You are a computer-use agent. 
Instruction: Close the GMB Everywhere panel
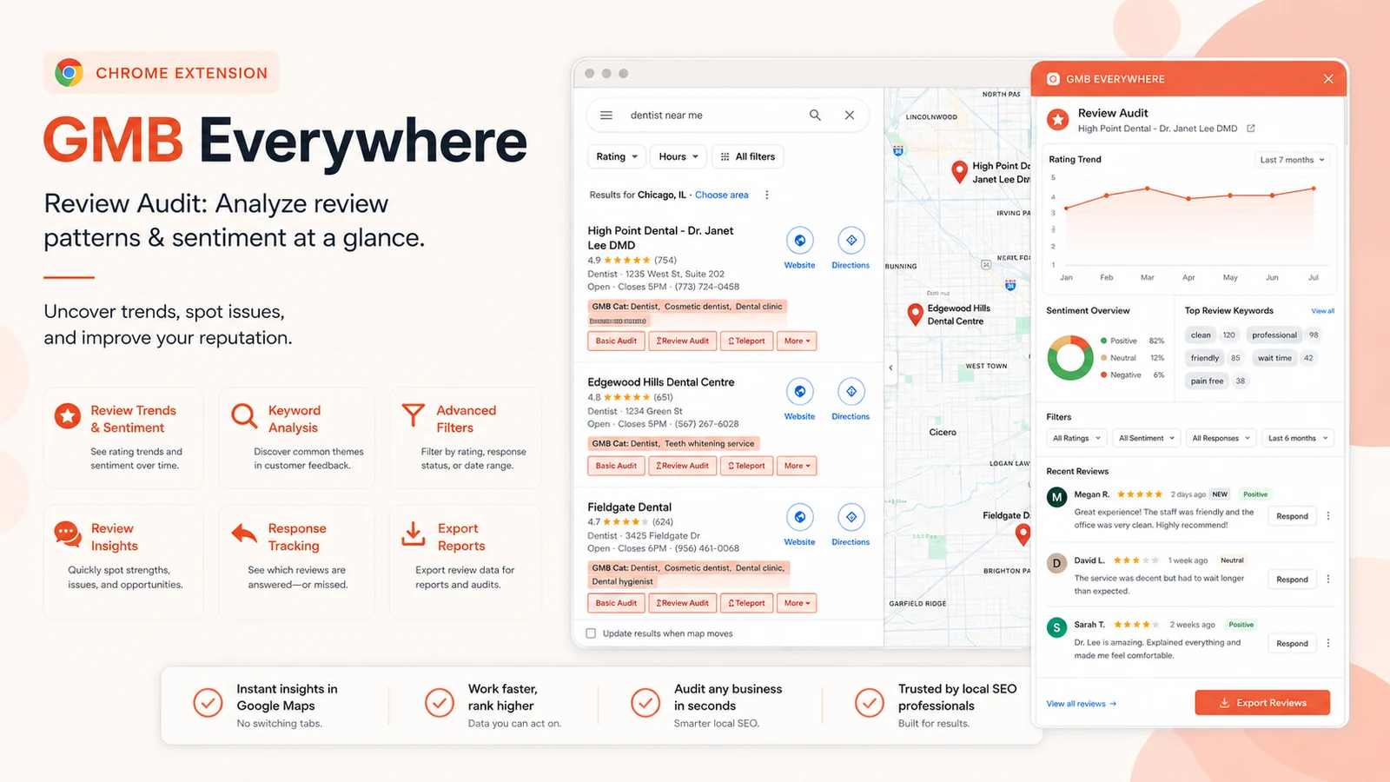[x=1328, y=79]
